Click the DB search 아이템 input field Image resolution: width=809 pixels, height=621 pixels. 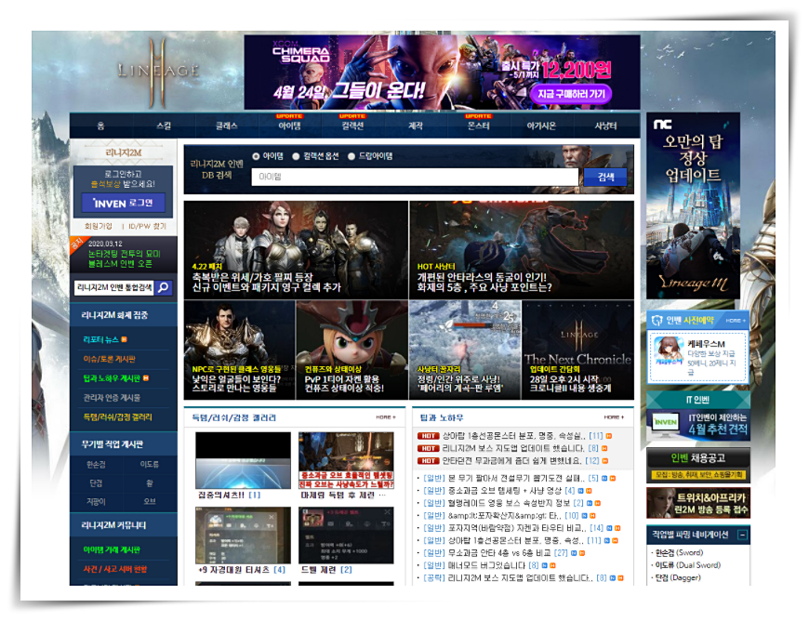(x=415, y=177)
